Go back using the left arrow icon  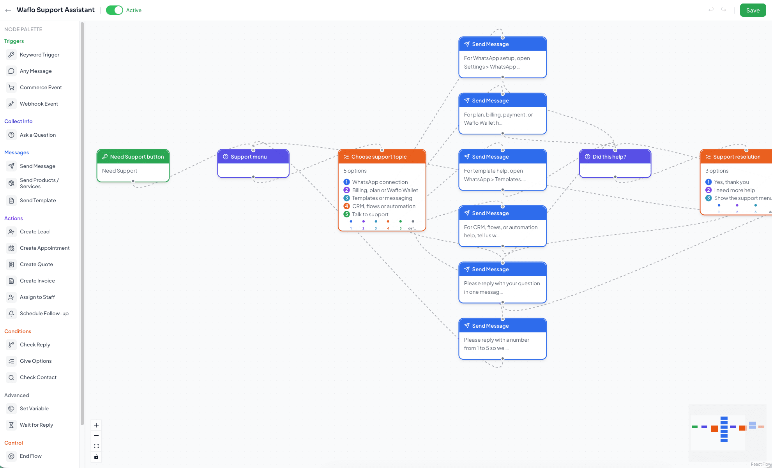point(8,10)
